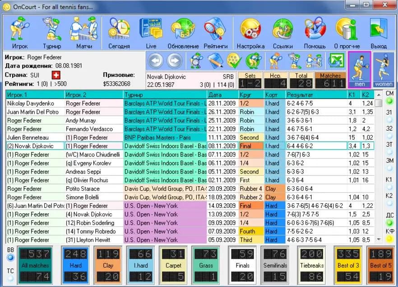
Task: Toggle the СМ green indicator
Action: point(389,101)
